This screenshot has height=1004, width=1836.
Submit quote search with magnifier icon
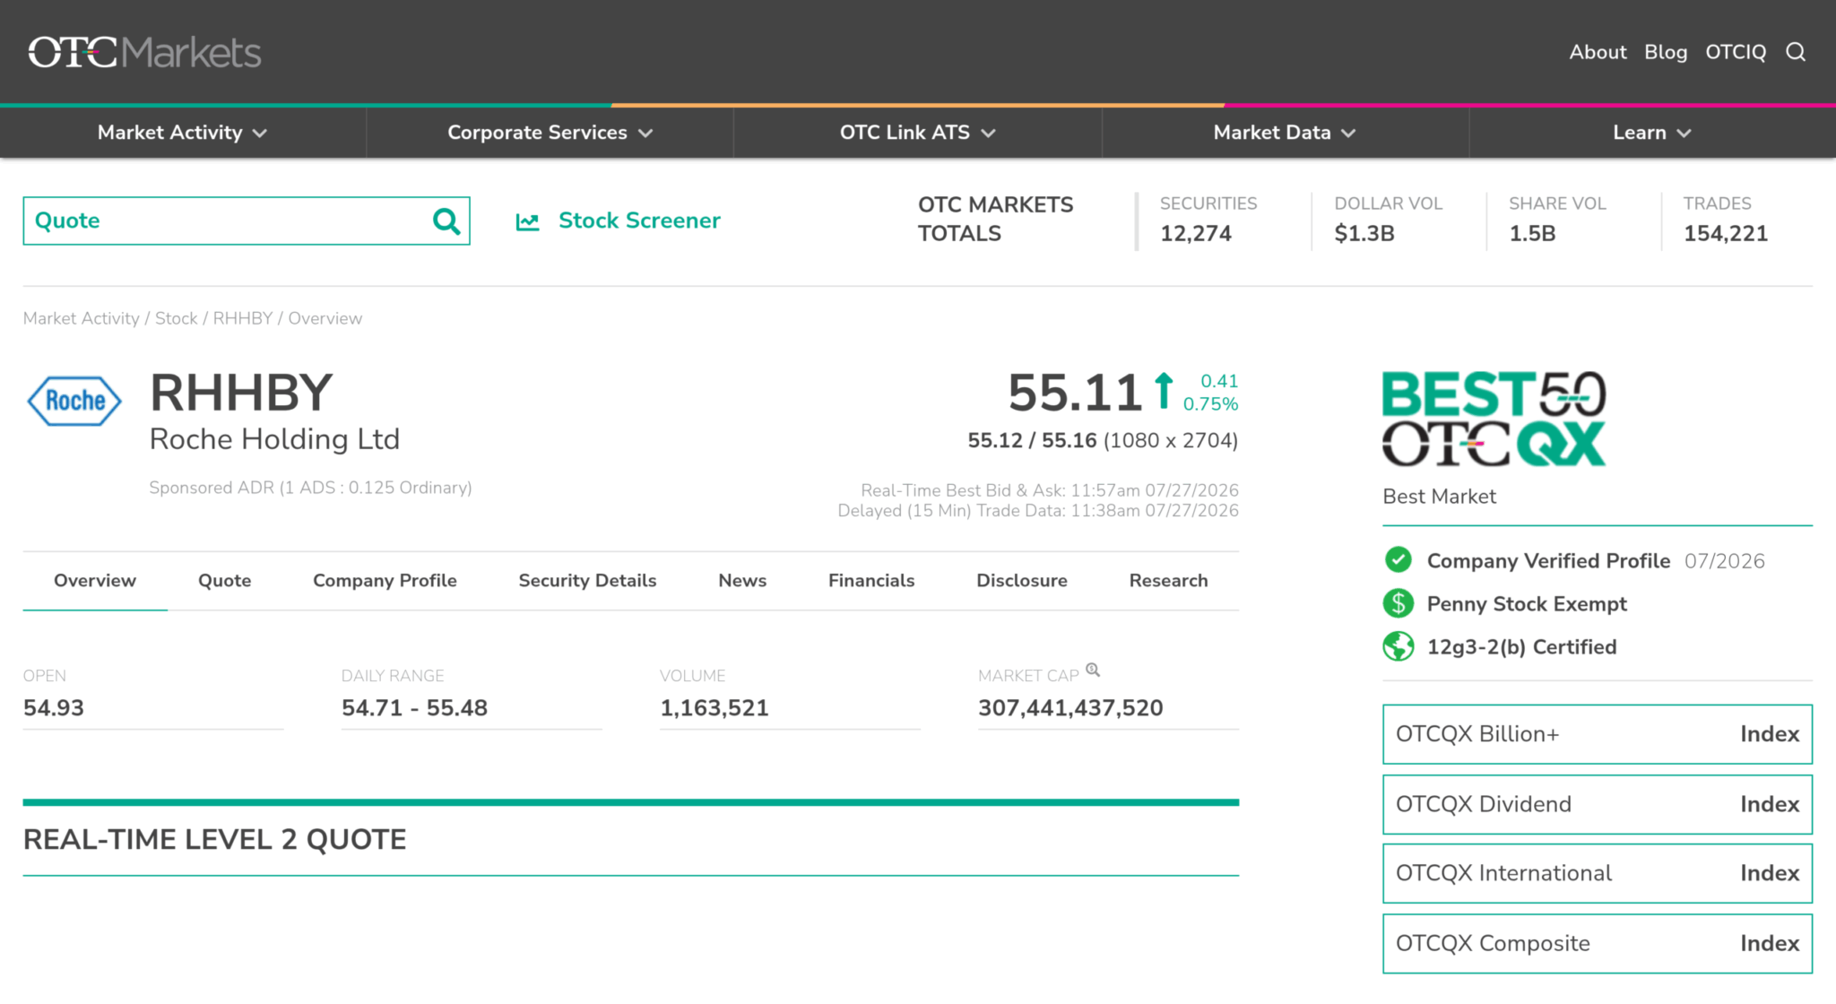coord(446,221)
